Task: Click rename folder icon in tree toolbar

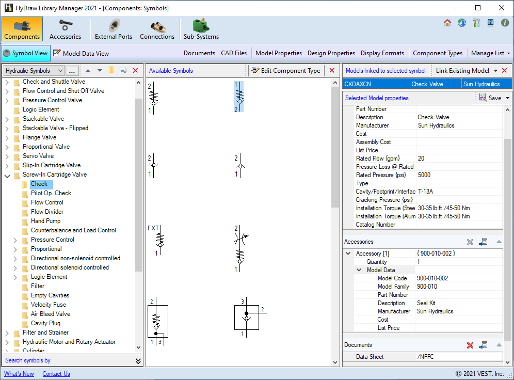Action: pyautogui.click(x=123, y=71)
